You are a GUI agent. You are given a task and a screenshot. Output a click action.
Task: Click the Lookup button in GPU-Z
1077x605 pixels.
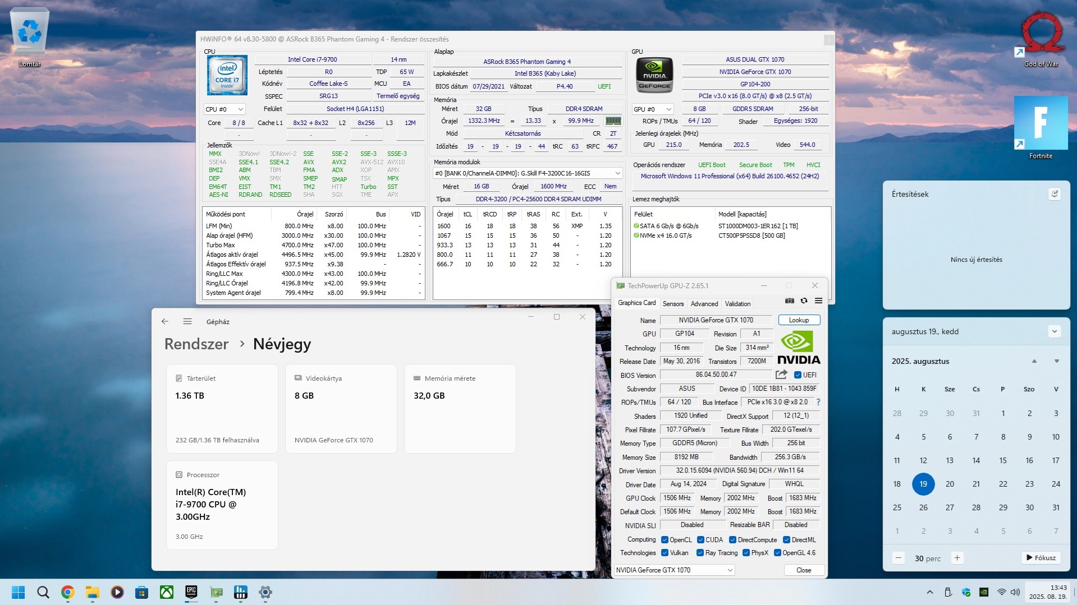(799, 320)
